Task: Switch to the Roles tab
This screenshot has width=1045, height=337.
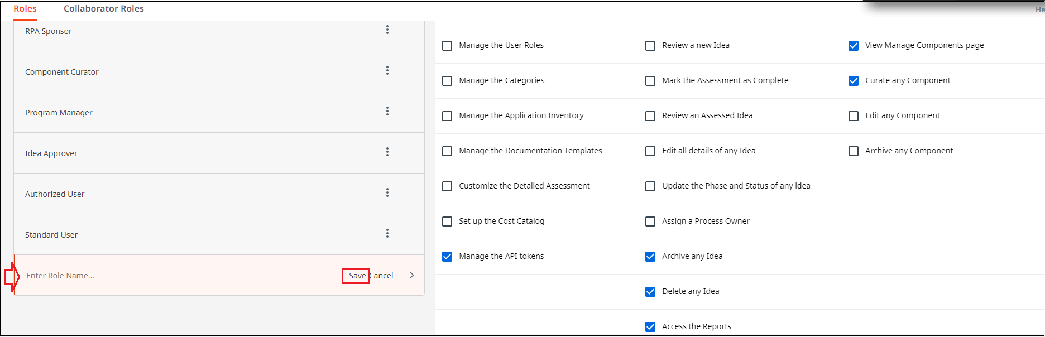Action: (25, 9)
